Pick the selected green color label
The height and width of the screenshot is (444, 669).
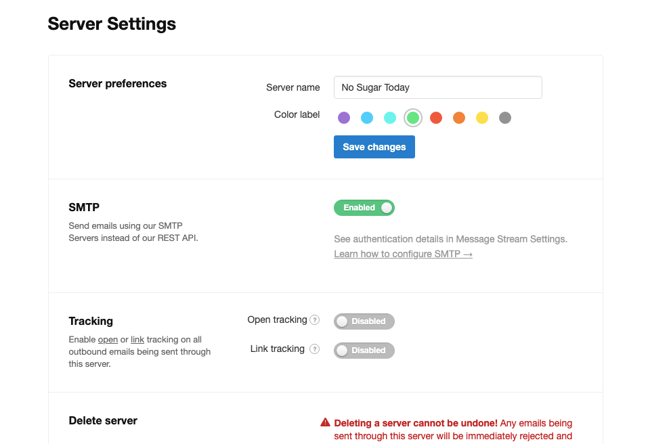(413, 118)
